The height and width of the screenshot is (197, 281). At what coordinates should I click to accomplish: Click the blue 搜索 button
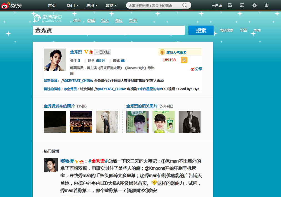click(x=201, y=30)
